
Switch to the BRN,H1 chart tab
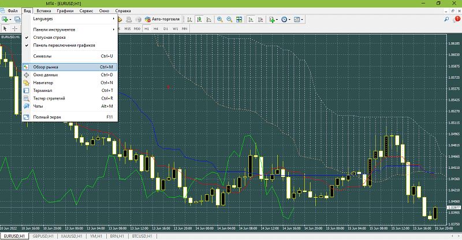coord(117,236)
